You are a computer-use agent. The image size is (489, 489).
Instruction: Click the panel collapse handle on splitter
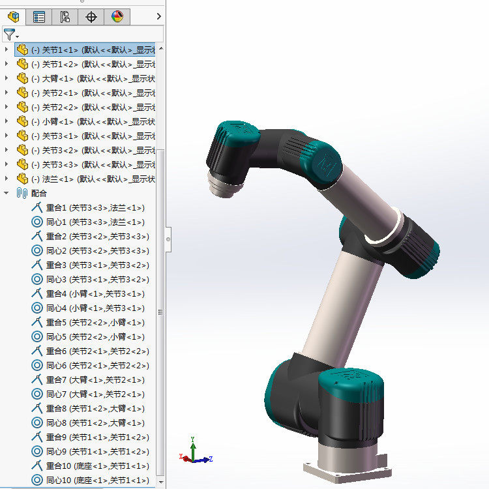168,239
